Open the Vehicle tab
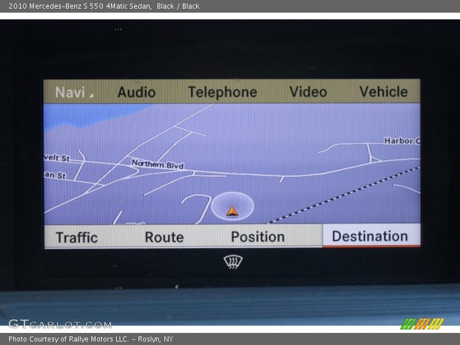The image size is (460, 345). 384,91
